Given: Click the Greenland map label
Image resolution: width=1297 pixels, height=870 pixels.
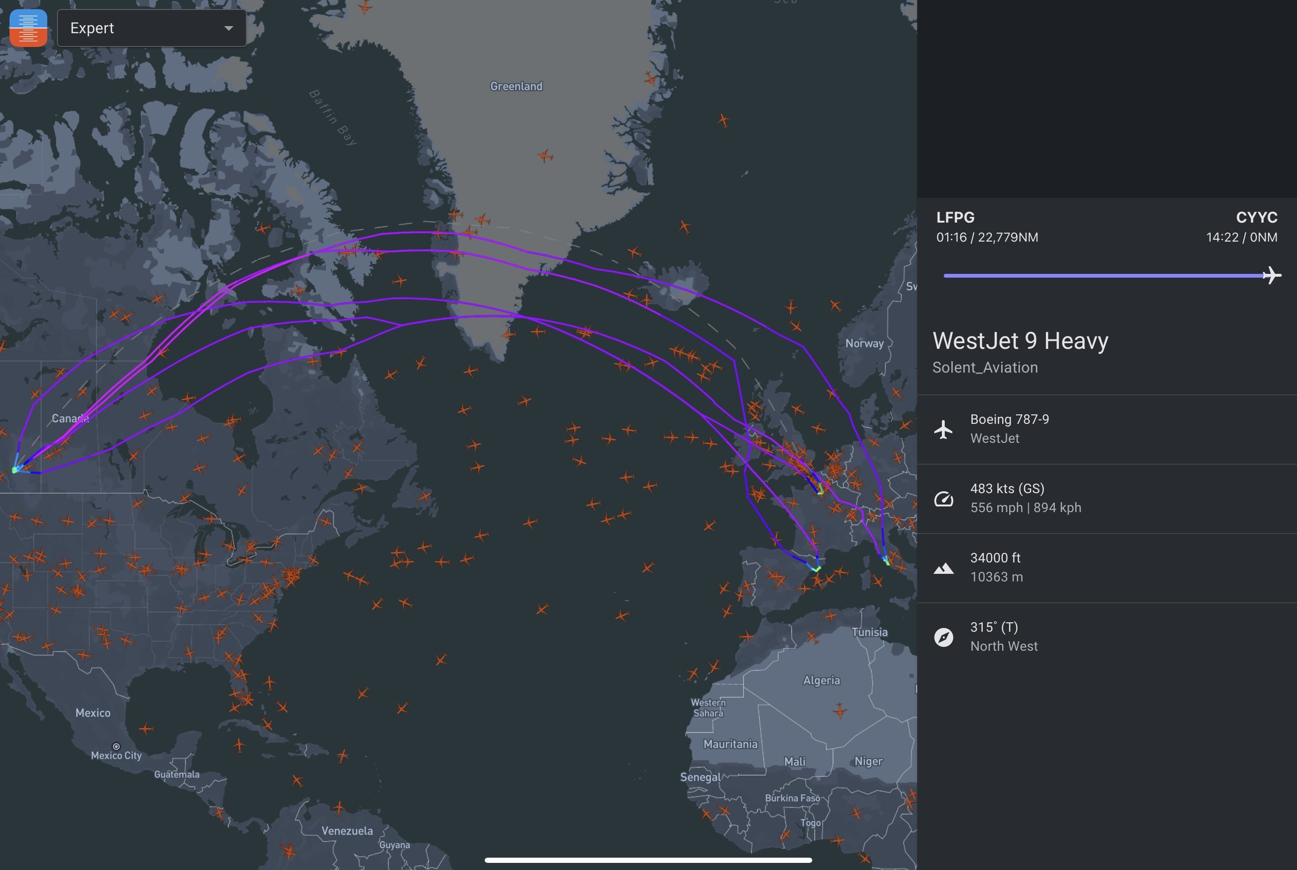Looking at the screenshot, I should click(x=516, y=86).
